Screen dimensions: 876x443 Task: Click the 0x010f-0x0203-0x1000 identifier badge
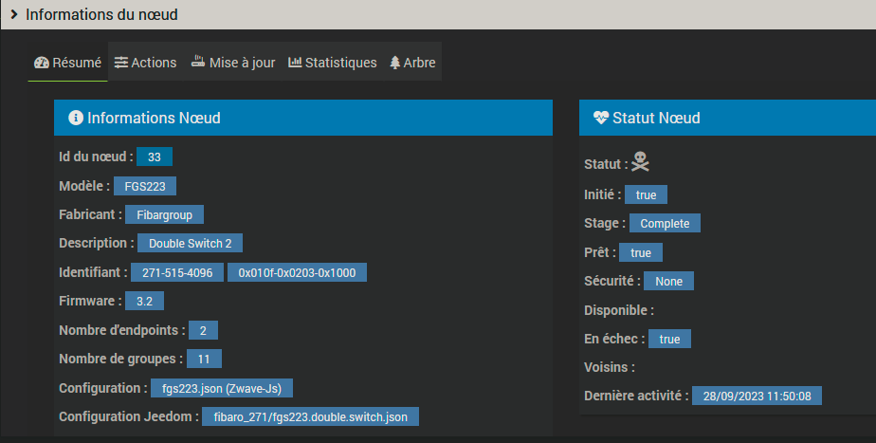point(297,272)
